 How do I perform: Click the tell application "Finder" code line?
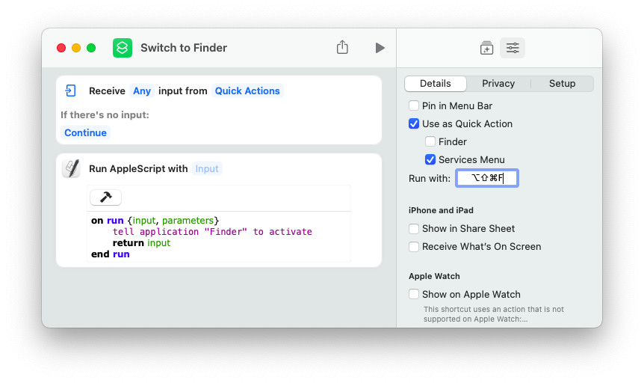click(212, 232)
